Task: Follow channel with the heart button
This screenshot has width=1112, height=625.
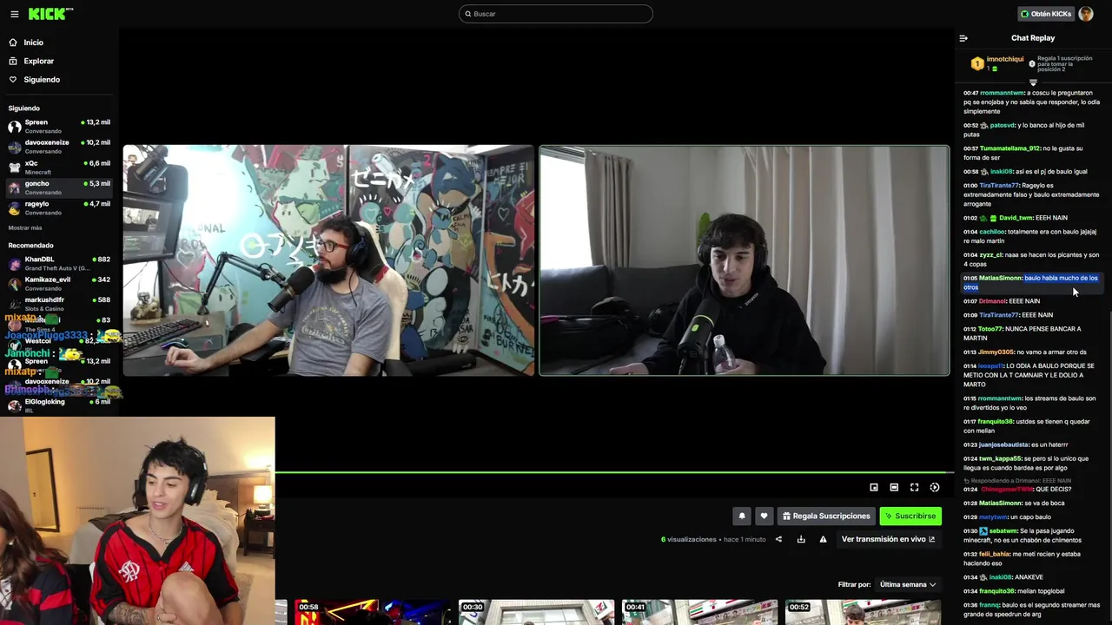Action: coord(764,516)
